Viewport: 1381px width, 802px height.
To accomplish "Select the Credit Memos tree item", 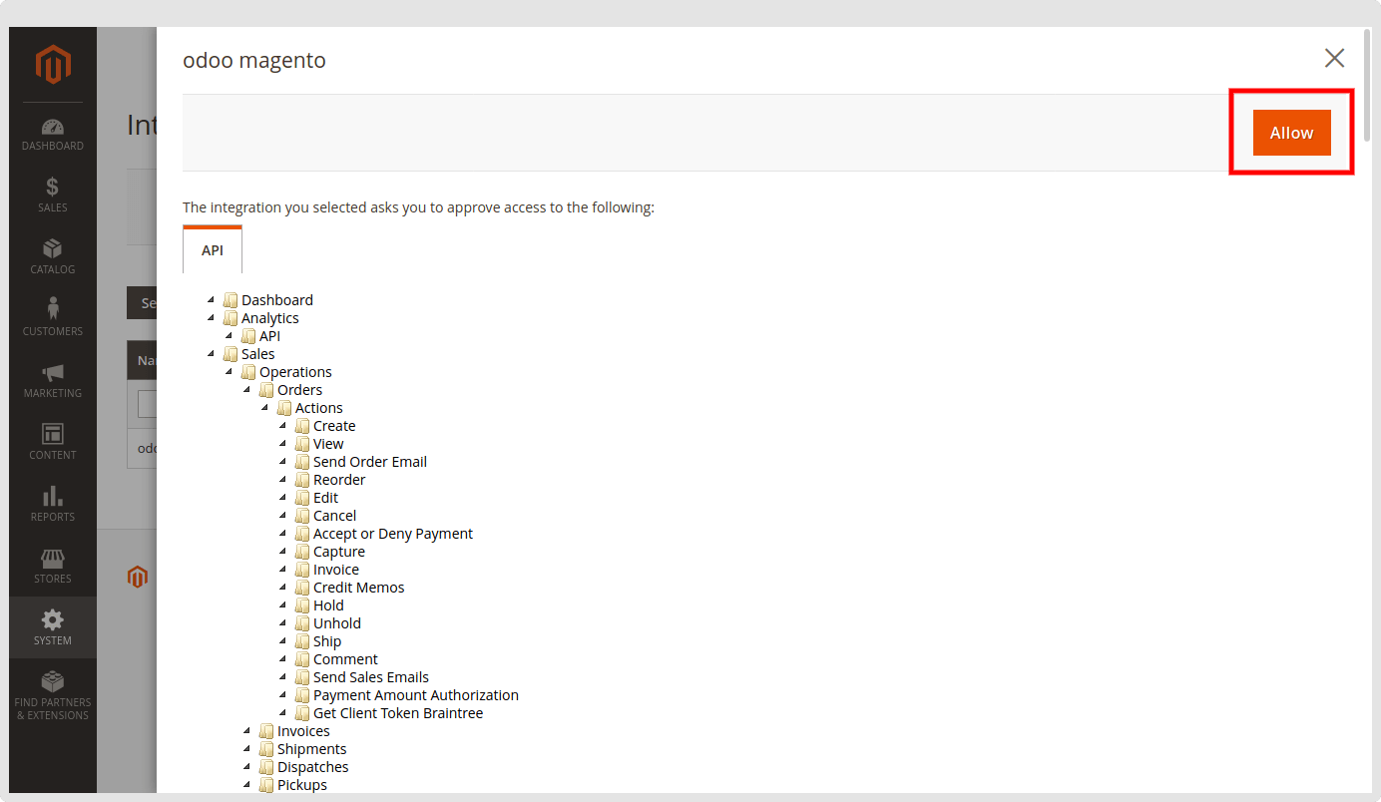I will (359, 588).
